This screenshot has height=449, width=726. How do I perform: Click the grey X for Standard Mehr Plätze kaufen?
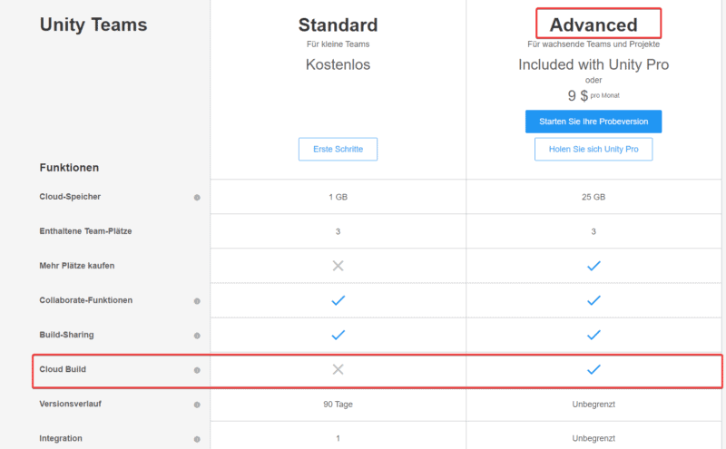(x=338, y=266)
